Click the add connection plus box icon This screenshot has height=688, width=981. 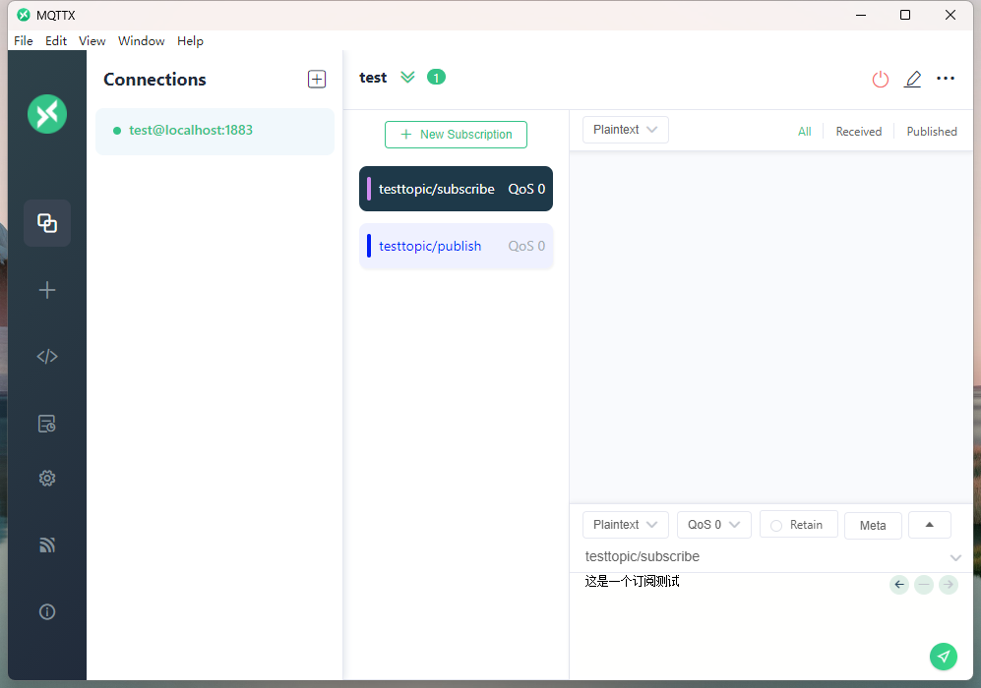tap(317, 80)
